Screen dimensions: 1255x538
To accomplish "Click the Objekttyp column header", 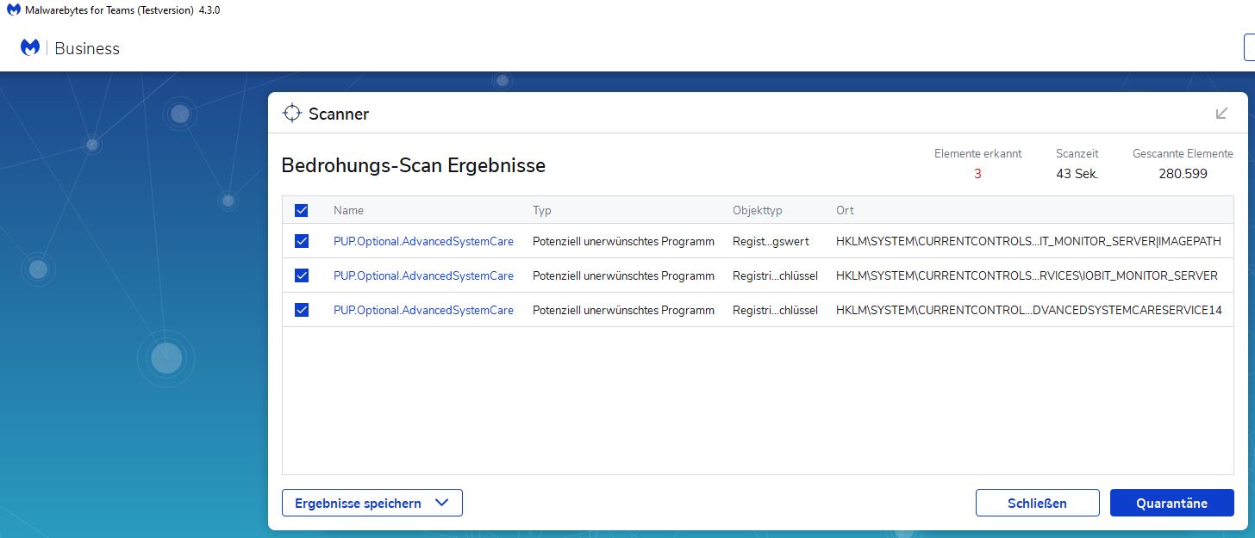I will click(757, 210).
